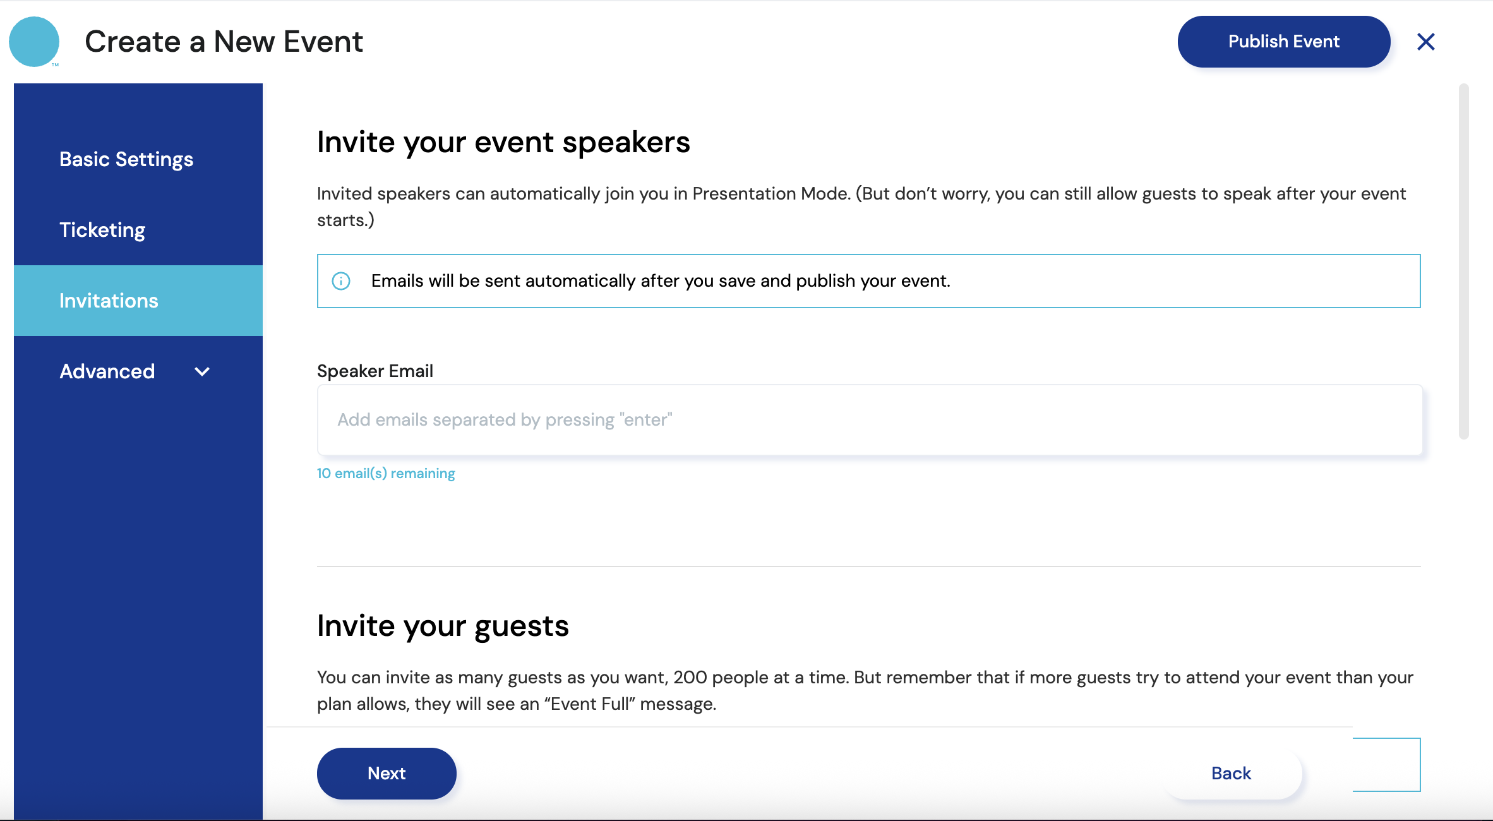The width and height of the screenshot is (1493, 821).
Task: Click the vertical scrollbar on the right
Action: click(1463, 261)
